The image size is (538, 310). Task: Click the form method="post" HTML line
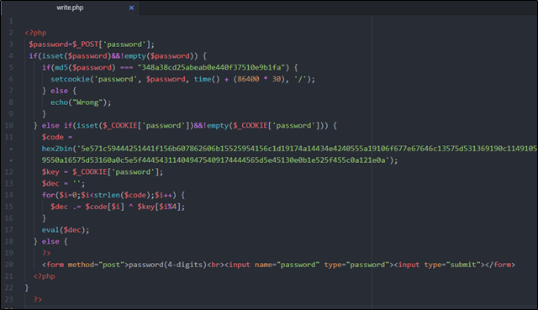pyautogui.click(x=278, y=265)
